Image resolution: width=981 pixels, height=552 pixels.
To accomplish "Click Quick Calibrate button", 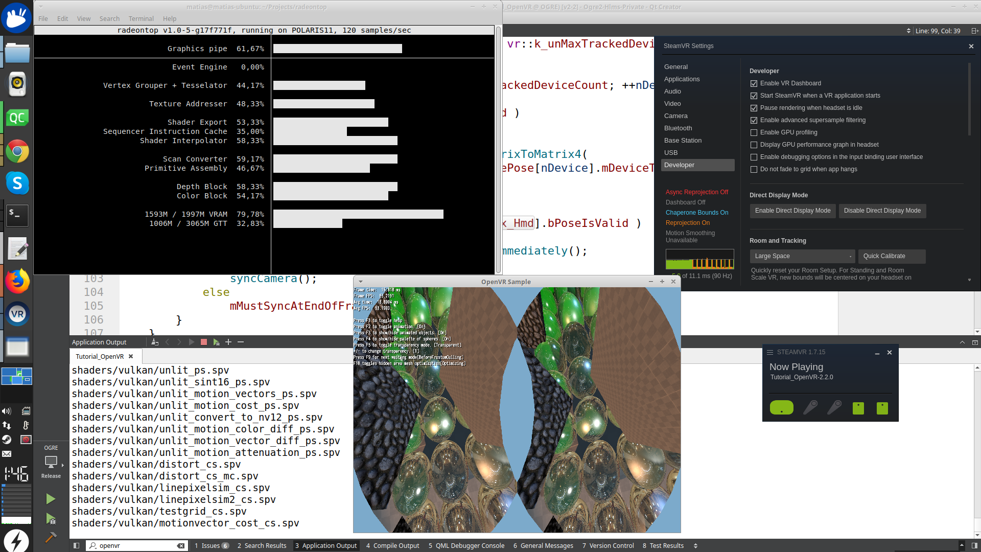I will pos(892,256).
